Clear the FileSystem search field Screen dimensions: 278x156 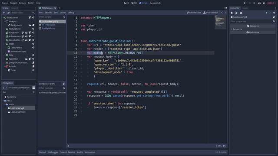tap(33, 92)
